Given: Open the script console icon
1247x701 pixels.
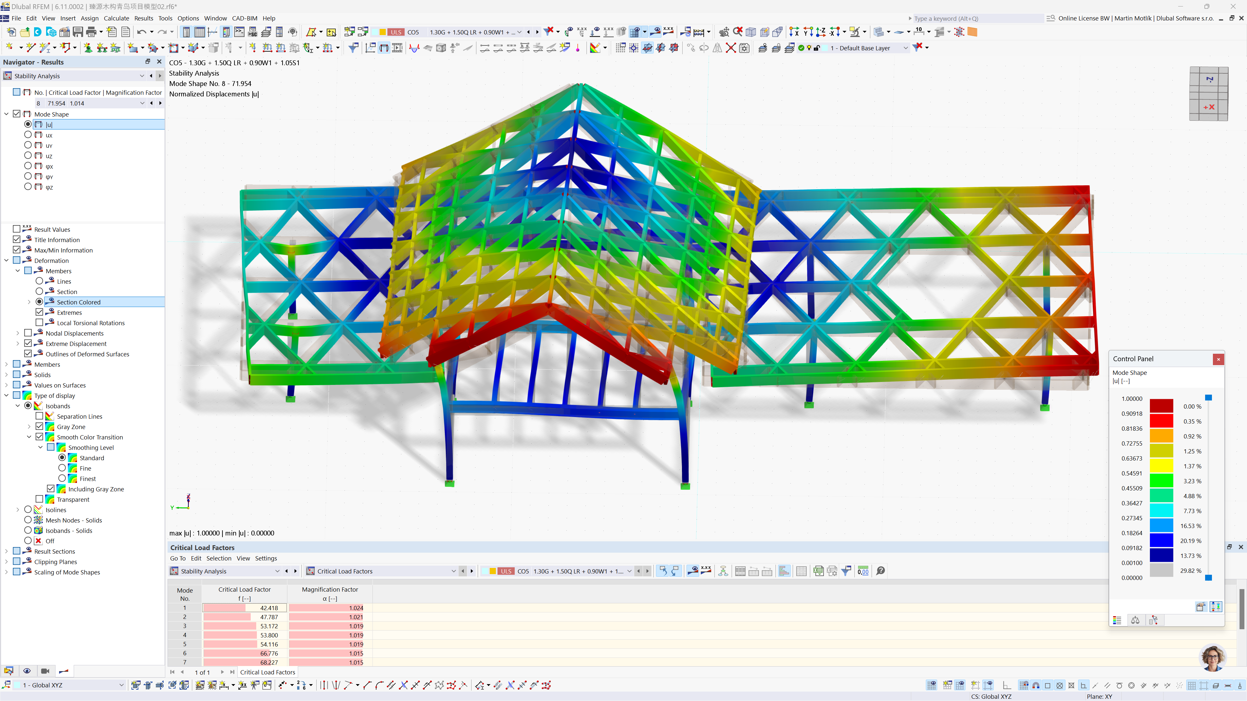Looking at the screenshot, I should click(239, 32).
